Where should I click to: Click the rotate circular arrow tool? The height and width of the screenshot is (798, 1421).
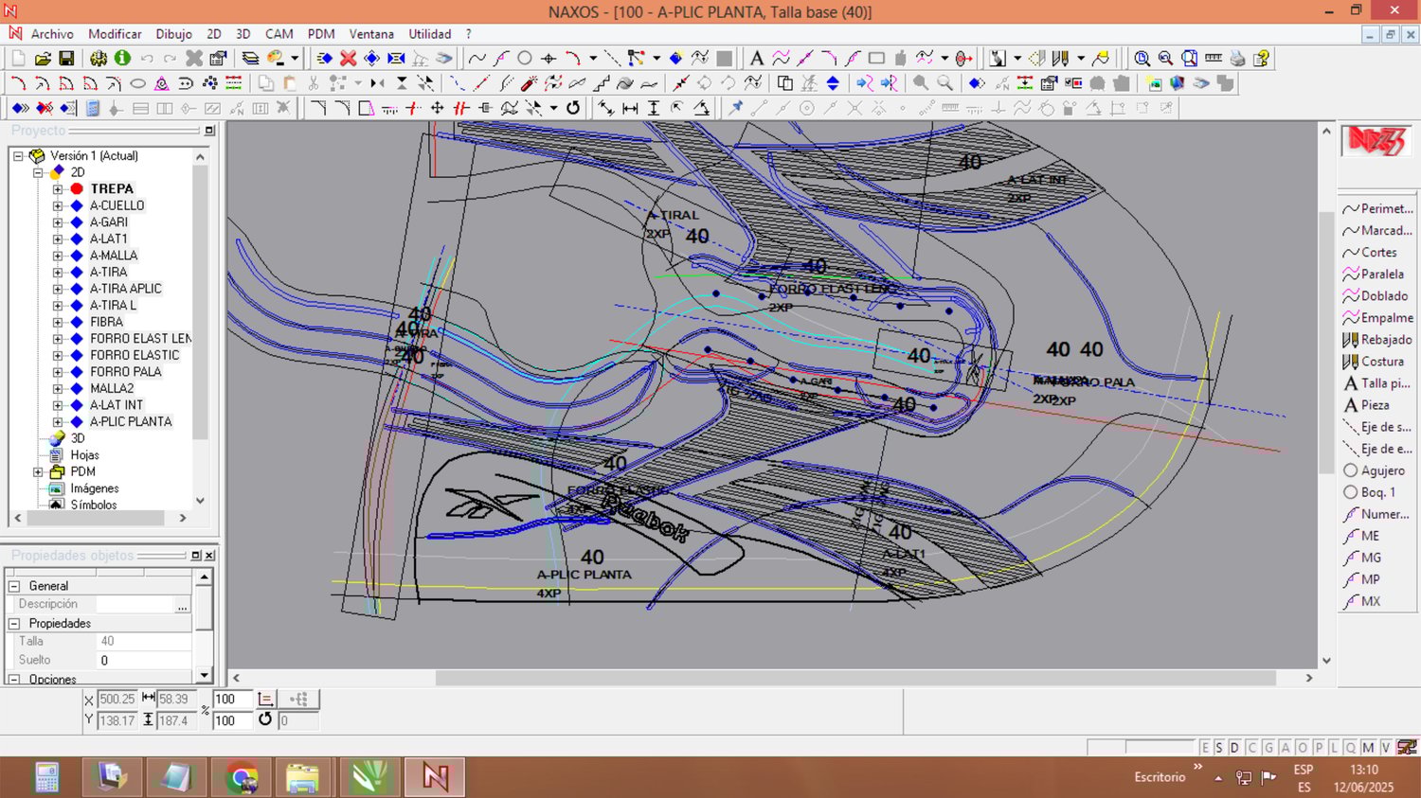(x=573, y=108)
